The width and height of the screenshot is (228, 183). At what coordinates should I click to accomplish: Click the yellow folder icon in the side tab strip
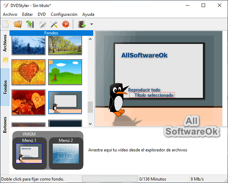[x=5, y=60]
